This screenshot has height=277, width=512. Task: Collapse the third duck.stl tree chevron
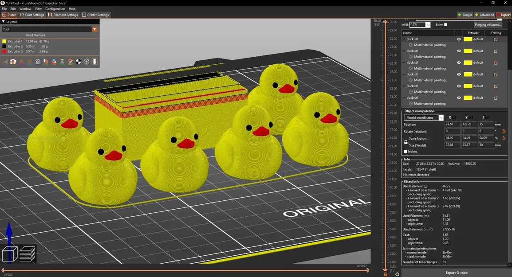click(404, 62)
